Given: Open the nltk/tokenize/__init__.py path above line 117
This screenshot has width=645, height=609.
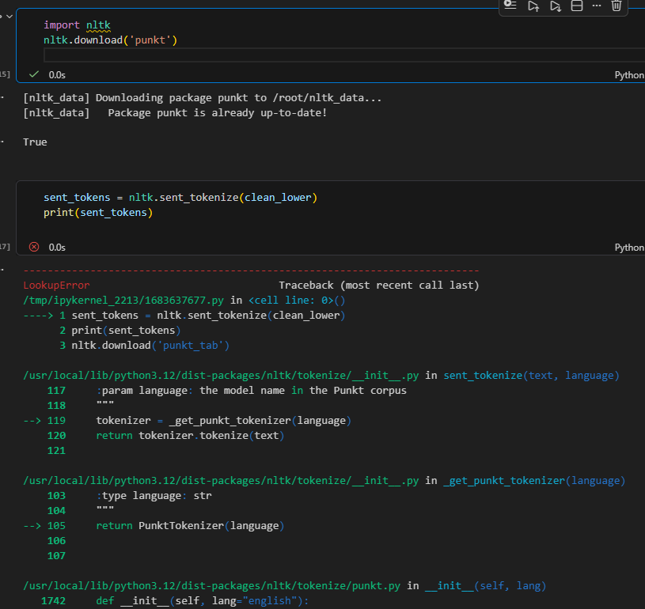Looking at the screenshot, I should [221, 376].
